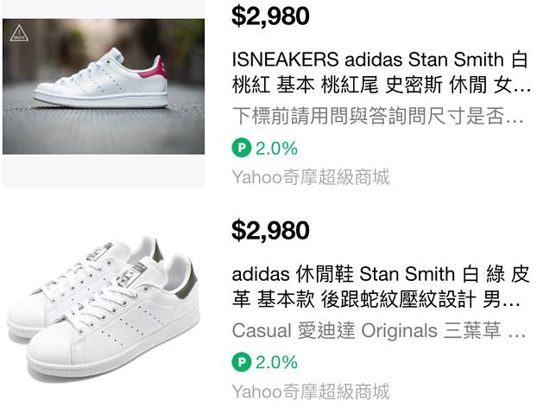
Task: Click second item's 2.0% reward percentage
Action: (x=276, y=362)
